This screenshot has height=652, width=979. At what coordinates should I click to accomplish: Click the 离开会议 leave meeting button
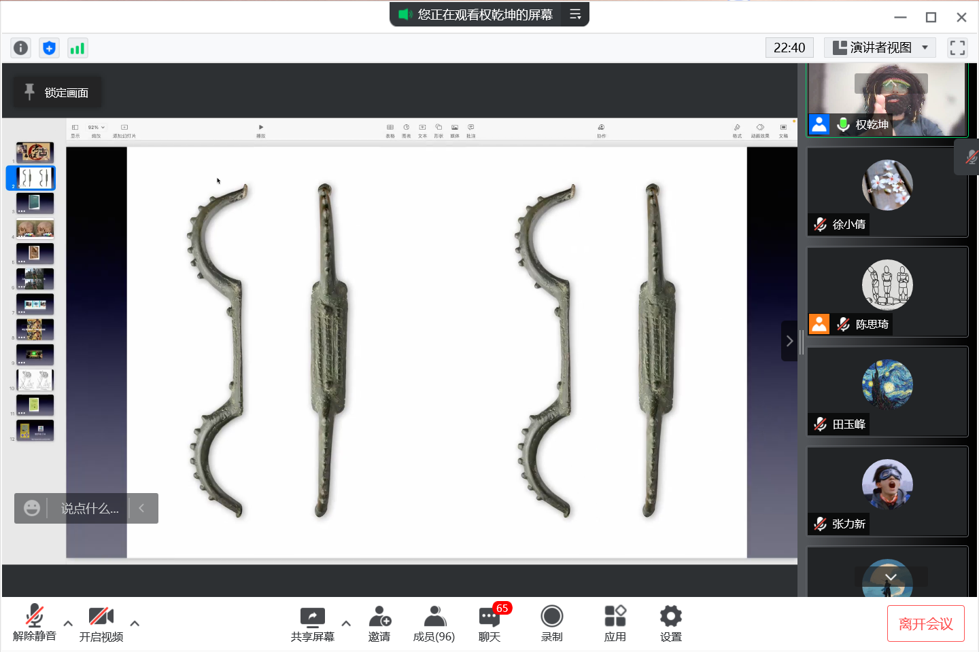[x=925, y=623]
